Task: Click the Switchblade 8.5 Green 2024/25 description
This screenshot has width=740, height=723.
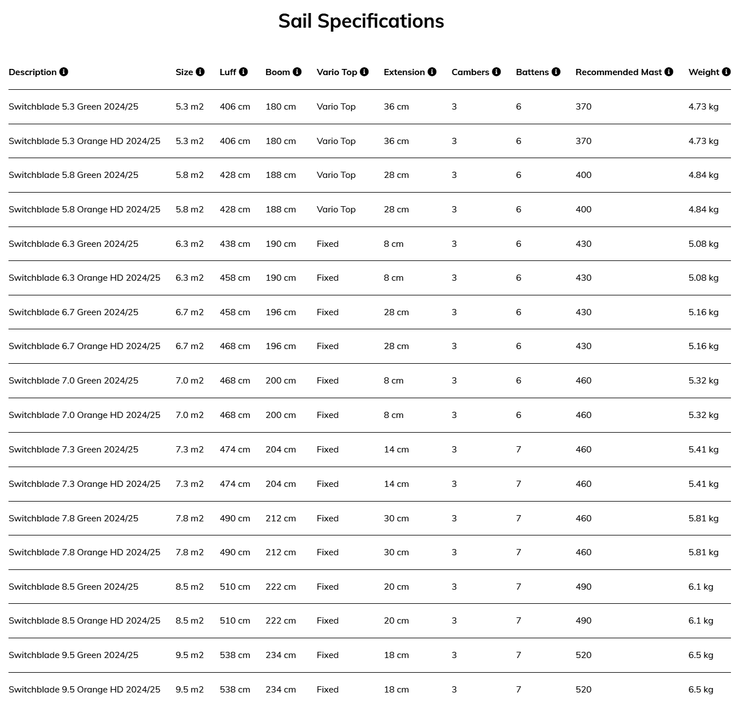Action: click(73, 587)
